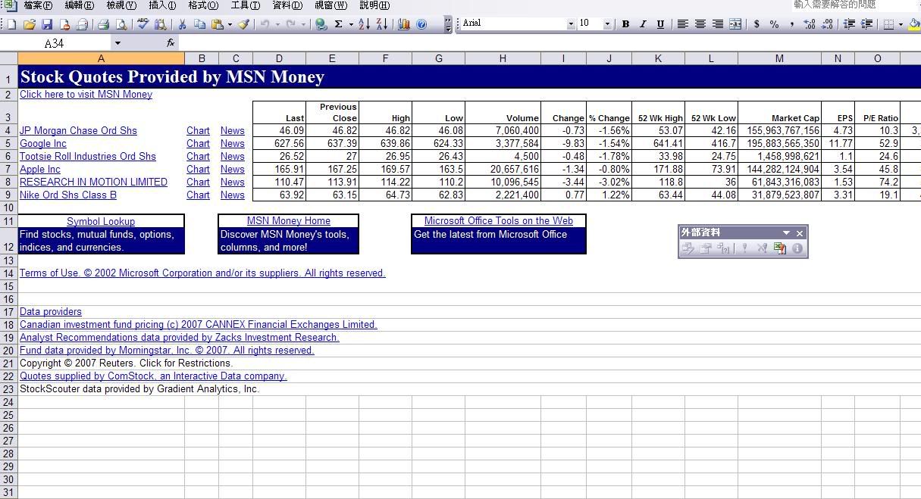921x499 pixels.
Task: Center align cell text
Action: click(700, 24)
